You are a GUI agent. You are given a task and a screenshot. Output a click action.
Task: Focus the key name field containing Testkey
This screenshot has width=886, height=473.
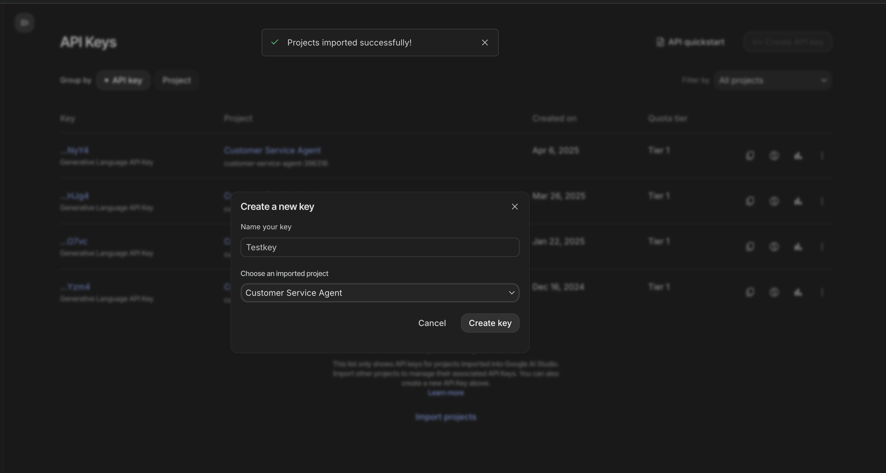point(380,247)
